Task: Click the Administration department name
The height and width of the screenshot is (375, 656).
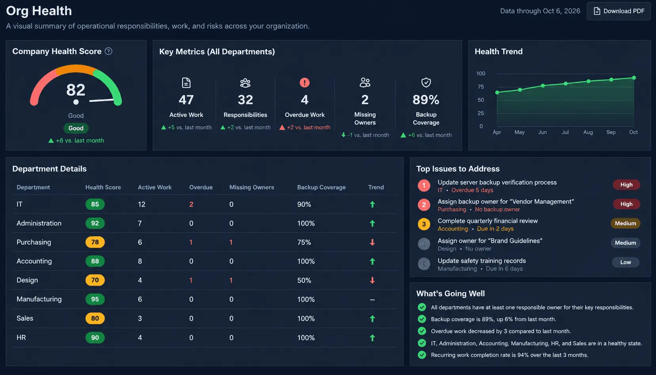Action: tap(39, 223)
